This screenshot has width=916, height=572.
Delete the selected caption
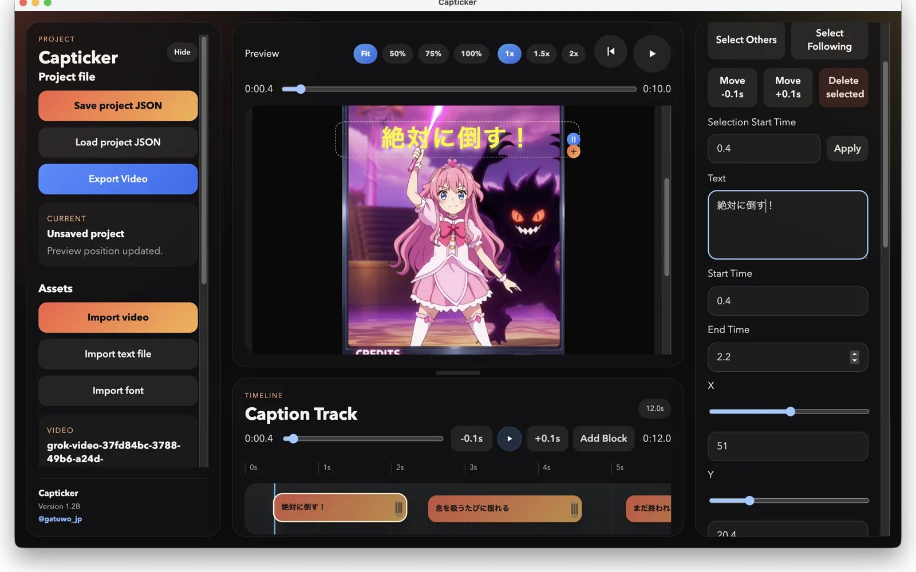[844, 88]
